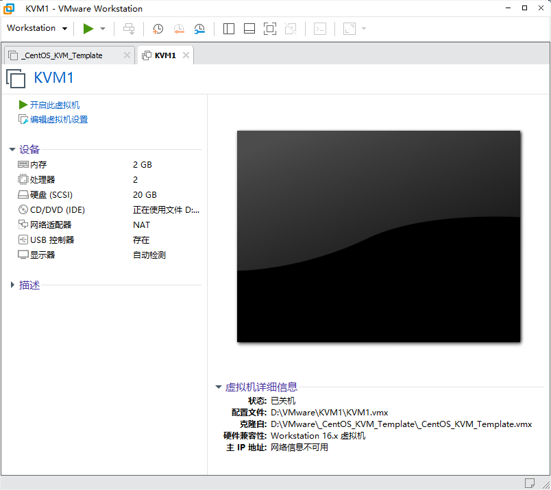Image resolution: width=551 pixels, height=490 pixels.
Task: Expand the 描述 section
Action: coord(12,285)
